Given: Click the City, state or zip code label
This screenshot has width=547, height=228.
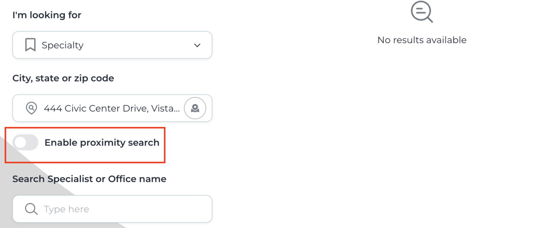Looking at the screenshot, I should click(63, 78).
